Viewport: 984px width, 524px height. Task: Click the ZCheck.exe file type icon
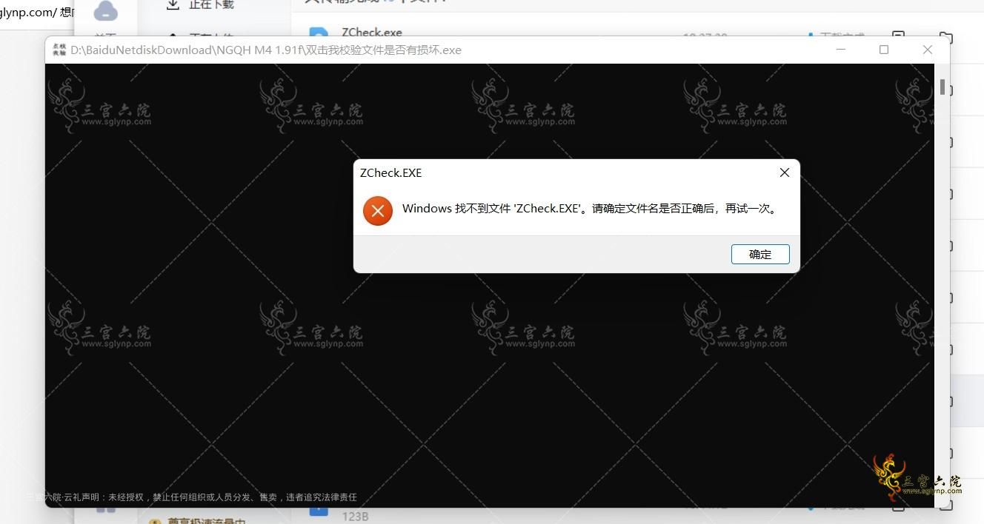318,33
